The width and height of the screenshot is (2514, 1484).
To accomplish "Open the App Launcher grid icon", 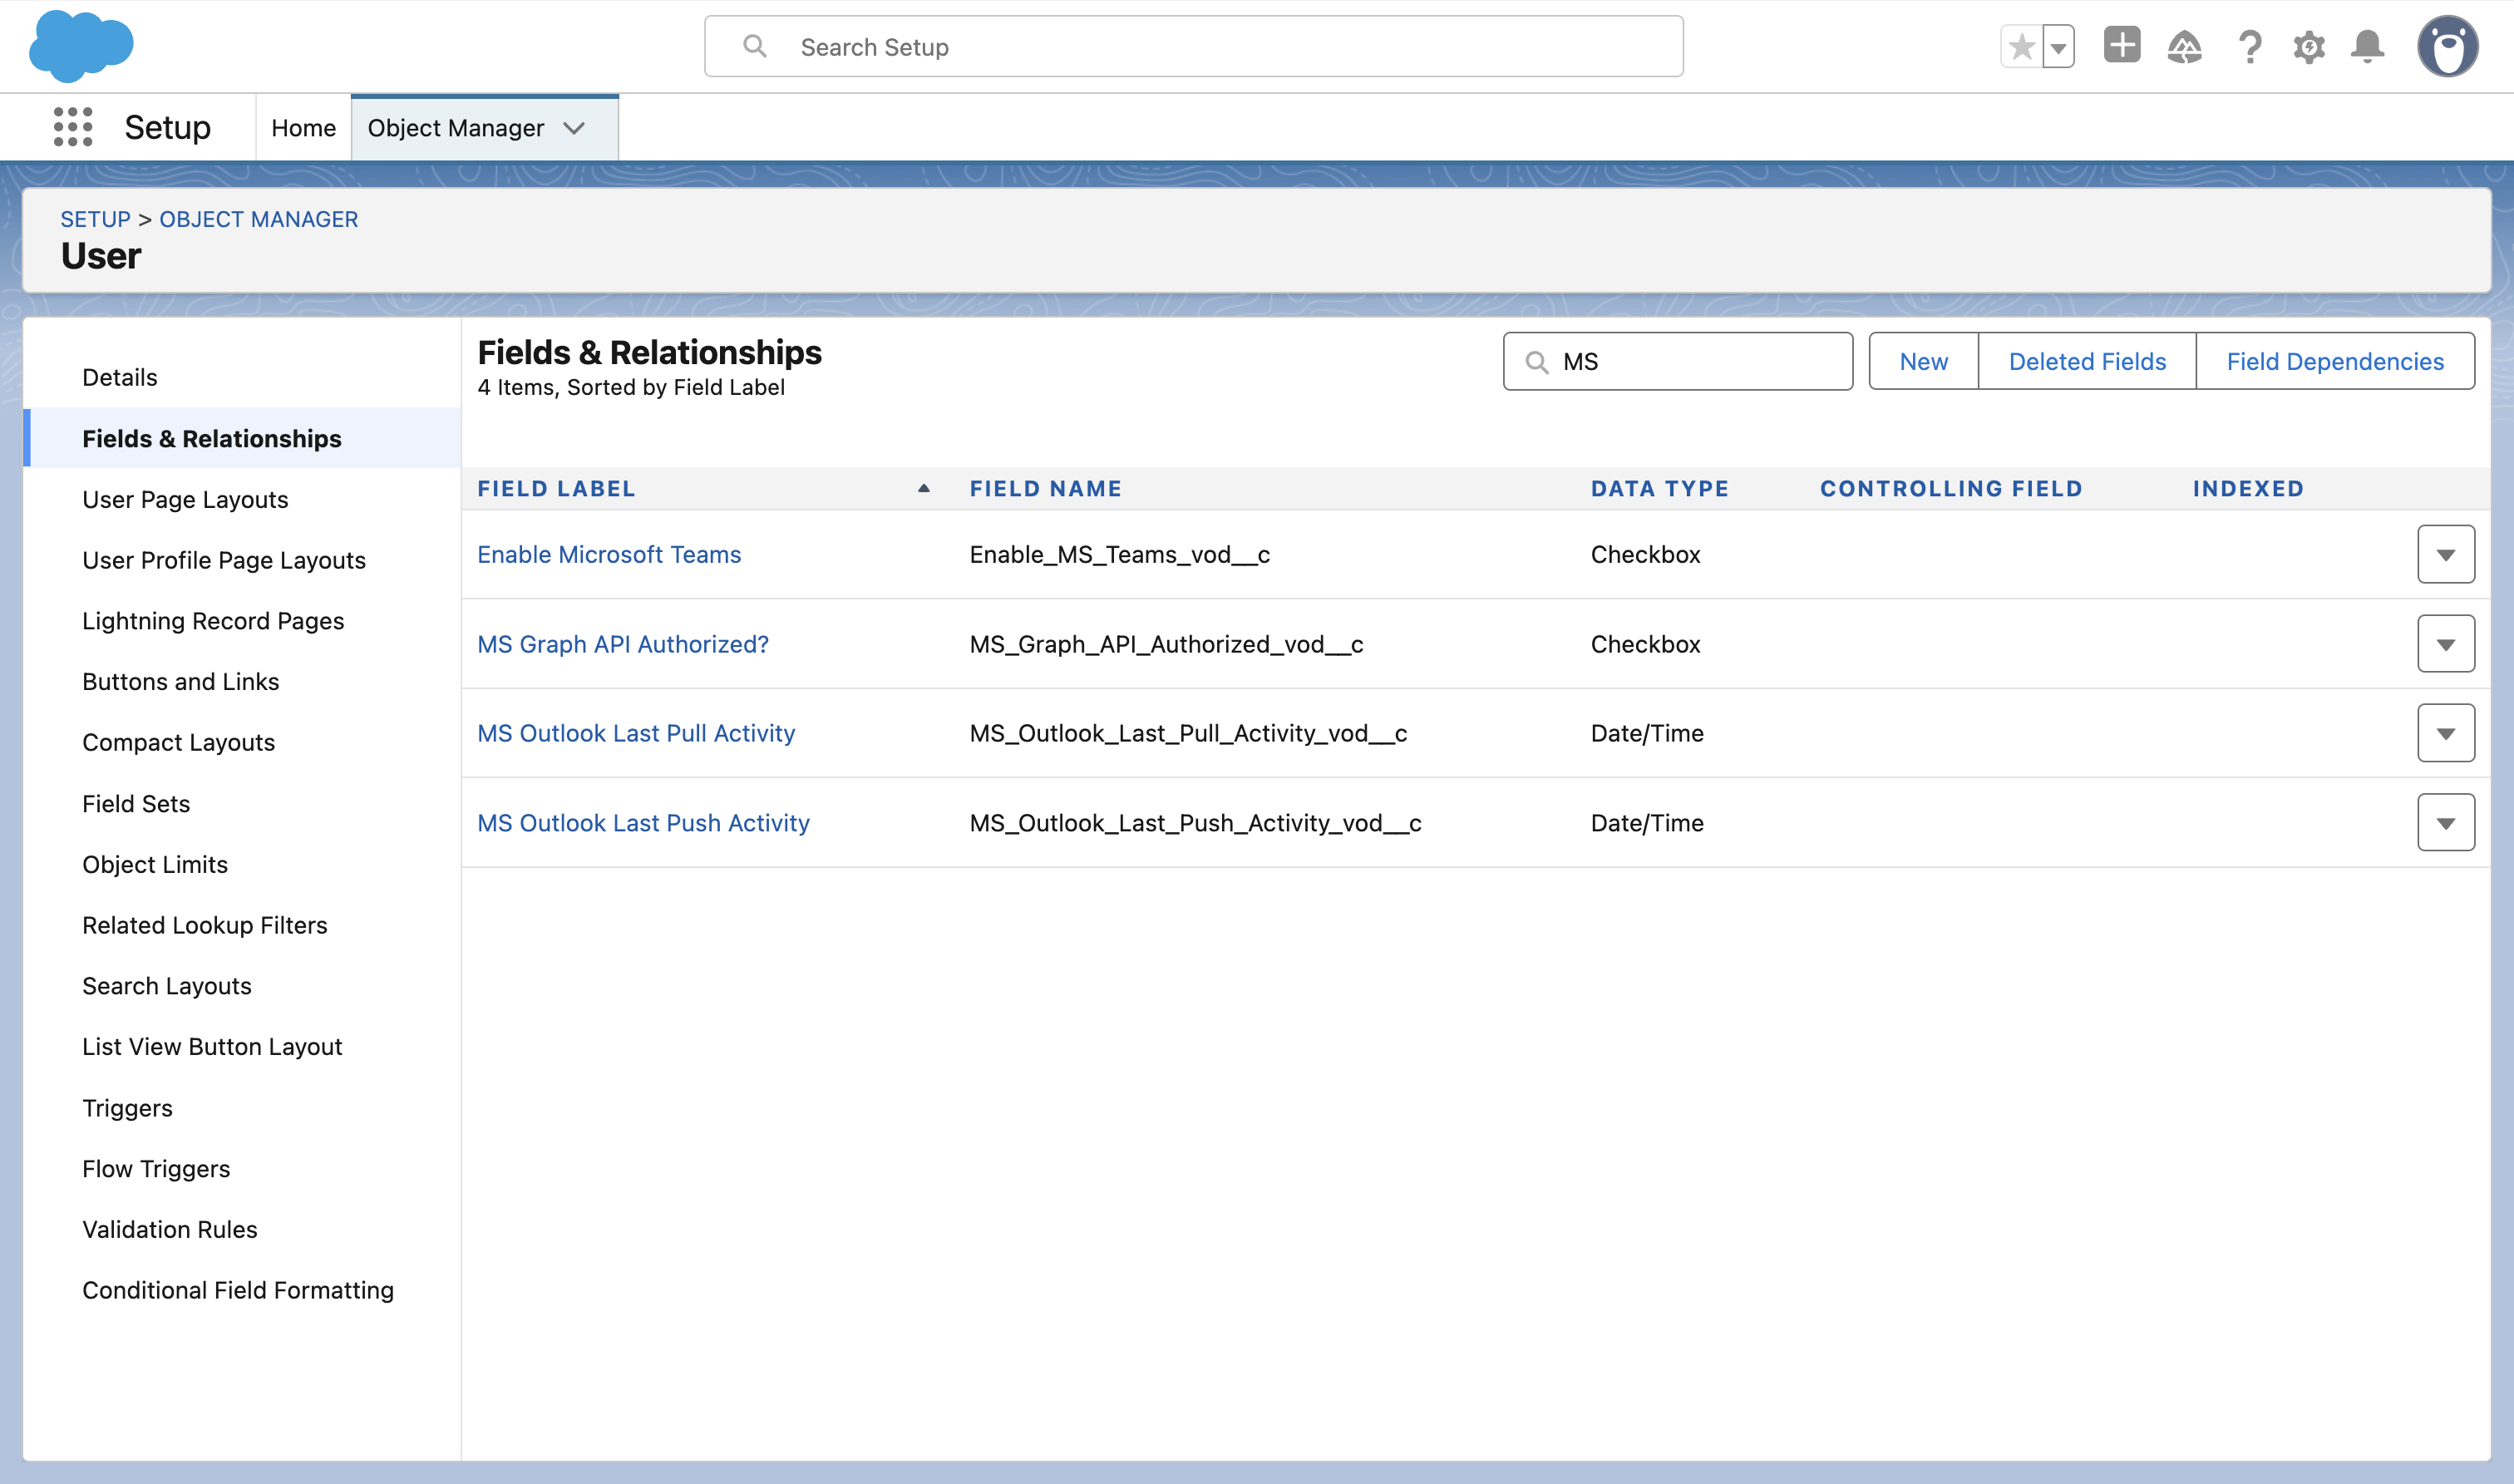I will pos(72,127).
